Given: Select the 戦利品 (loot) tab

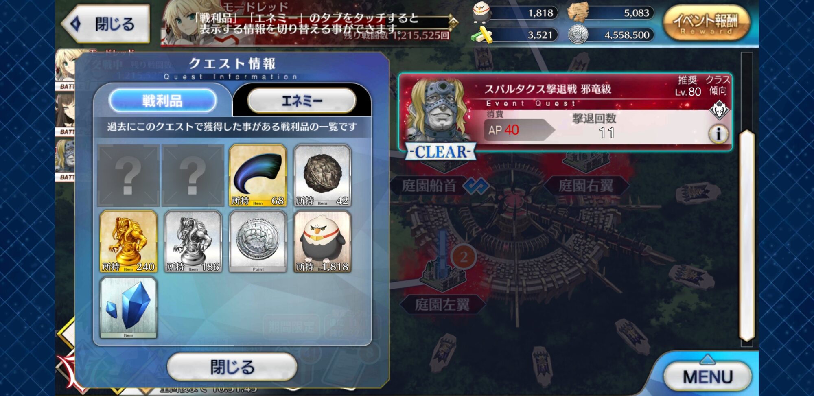Looking at the screenshot, I should [162, 101].
